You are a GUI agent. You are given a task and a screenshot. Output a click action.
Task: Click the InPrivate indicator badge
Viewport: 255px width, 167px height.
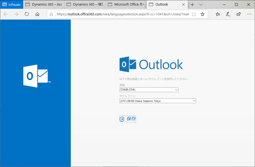pos(12,4)
